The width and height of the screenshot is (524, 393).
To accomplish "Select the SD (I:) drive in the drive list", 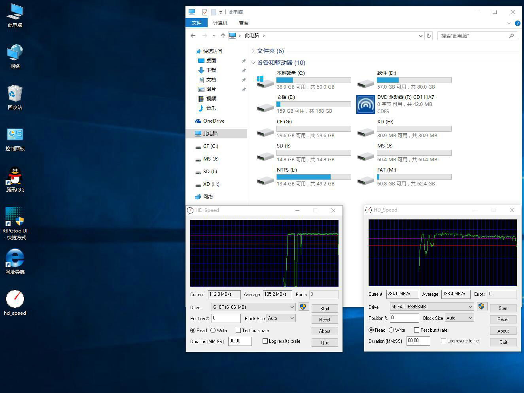I will coord(304,153).
